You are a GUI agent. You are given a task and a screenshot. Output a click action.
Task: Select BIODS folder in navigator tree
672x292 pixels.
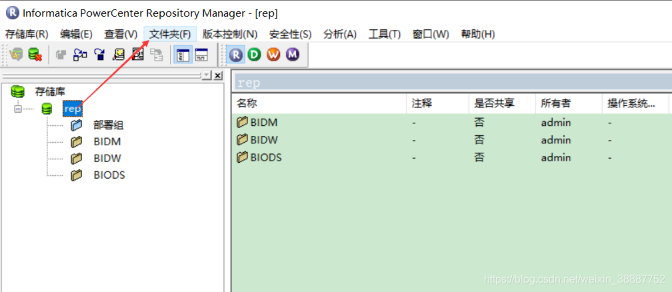point(109,175)
